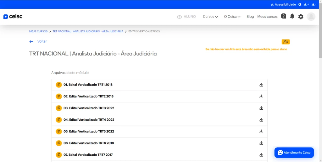Select '03. Edital Verticalizado TRT3 2022' text
Image resolution: width=322 pixels, height=162 pixels.
click(89, 108)
